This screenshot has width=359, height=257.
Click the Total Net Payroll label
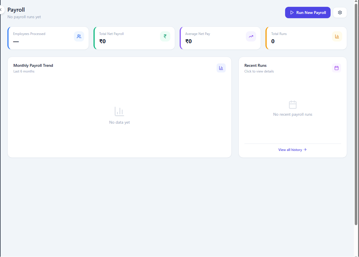click(111, 34)
